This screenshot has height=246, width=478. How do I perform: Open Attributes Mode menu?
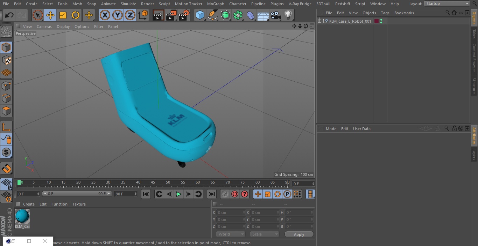[x=331, y=129]
